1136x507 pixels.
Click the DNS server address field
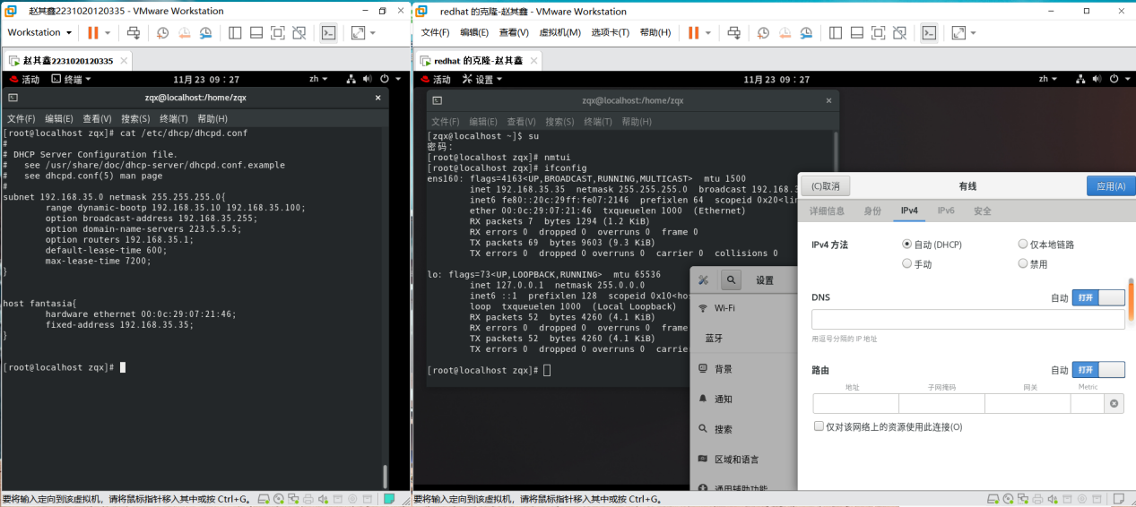pos(968,320)
